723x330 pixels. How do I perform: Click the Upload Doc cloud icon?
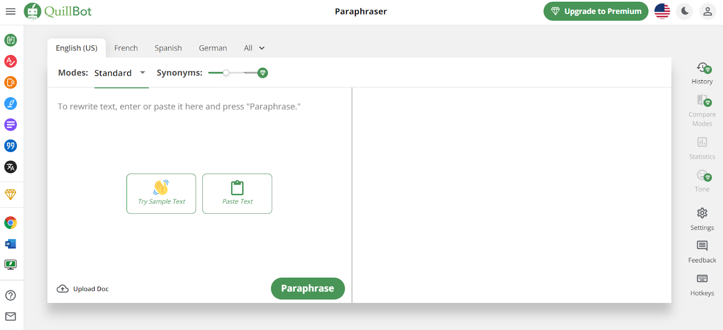62,289
